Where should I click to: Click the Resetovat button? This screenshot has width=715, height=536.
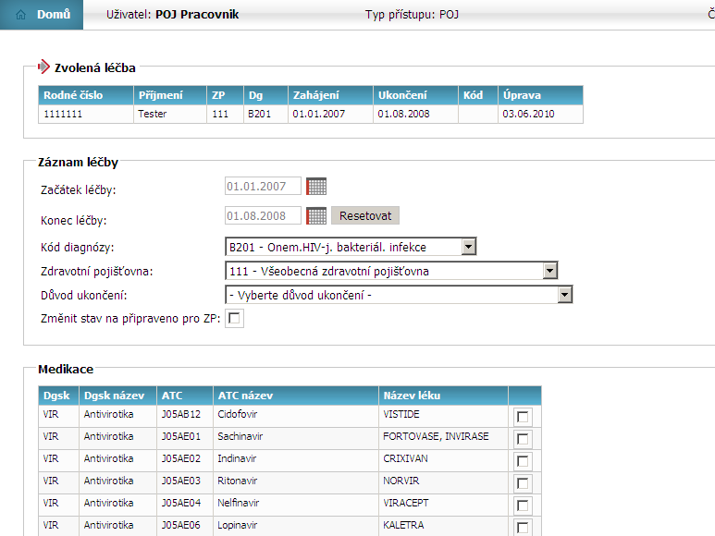(x=365, y=216)
